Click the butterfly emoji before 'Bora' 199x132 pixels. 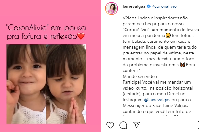click(183, 65)
